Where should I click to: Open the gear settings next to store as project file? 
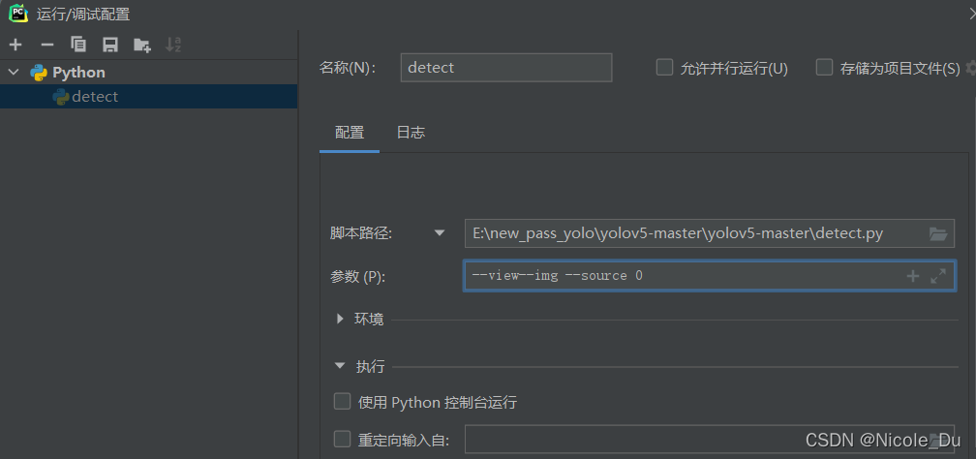(x=970, y=67)
